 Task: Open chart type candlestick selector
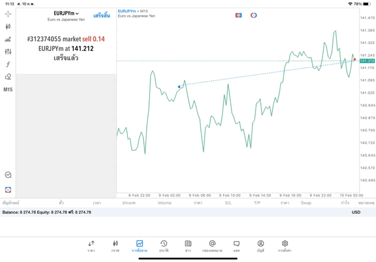tap(8, 26)
